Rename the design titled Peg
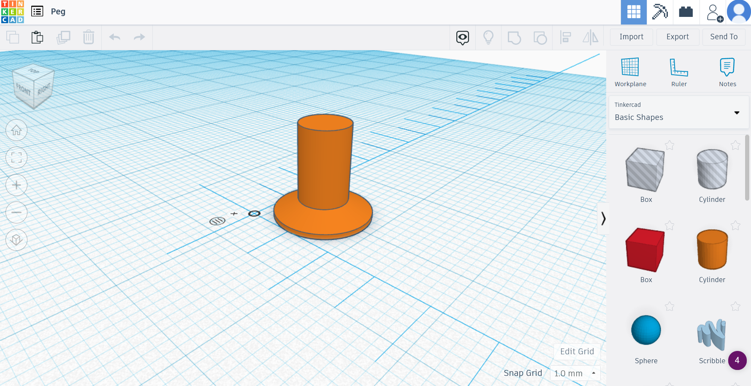Screen dimensions: 751x386 click(x=58, y=11)
